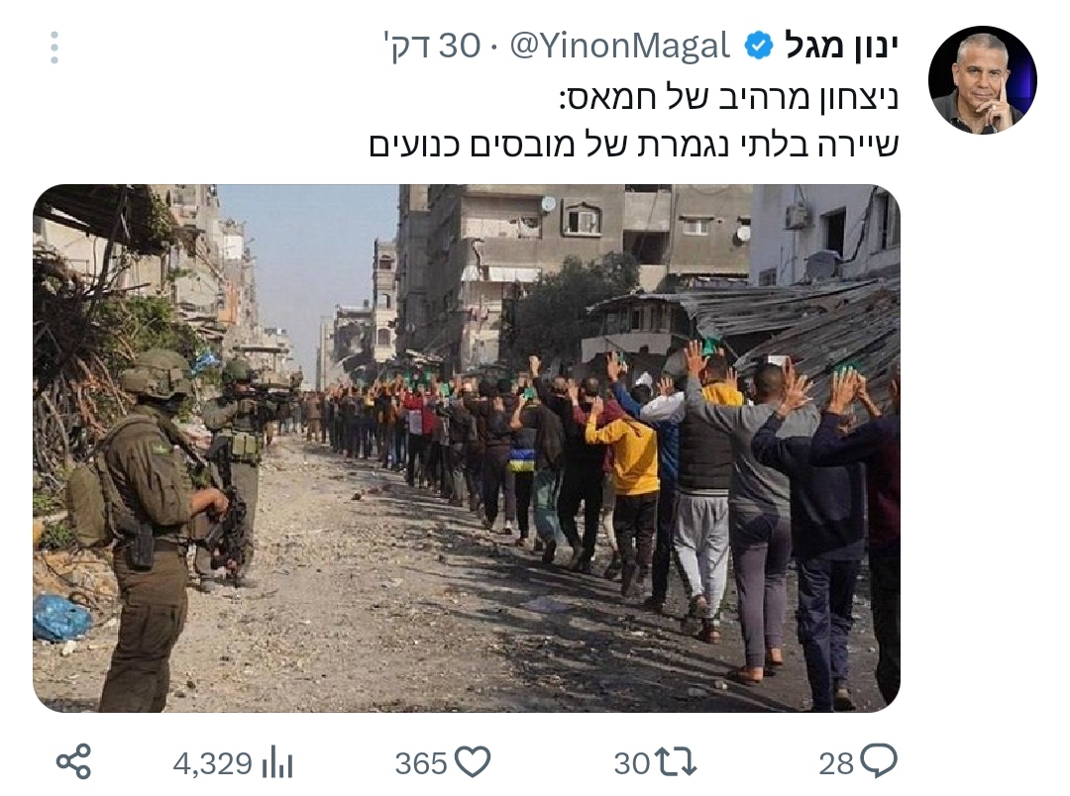Image resolution: width=1070 pixels, height=796 pixels.
Task: Click the 365 likes count
Action: coord(421,763)
